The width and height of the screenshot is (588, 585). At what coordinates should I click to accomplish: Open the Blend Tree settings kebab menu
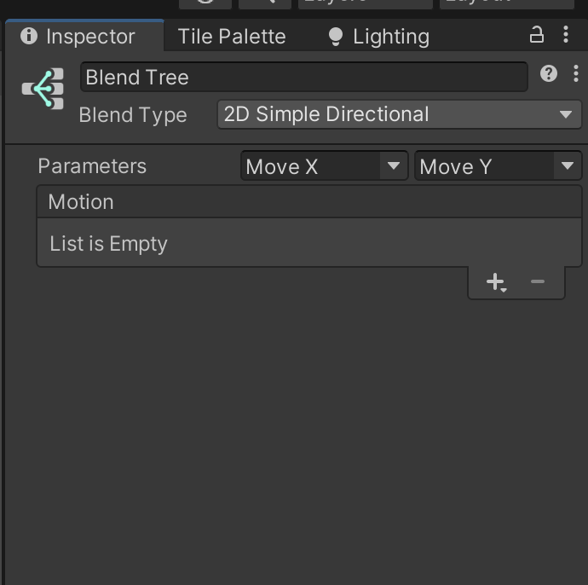[575, 74]
